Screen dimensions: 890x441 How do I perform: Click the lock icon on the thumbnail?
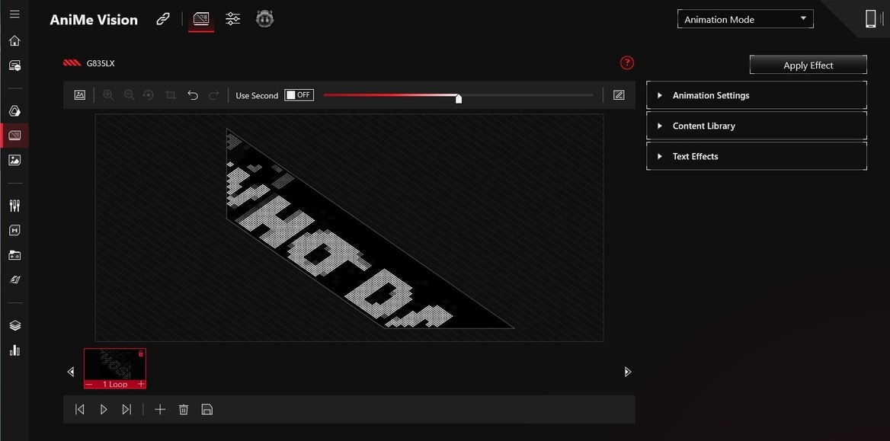tap(141, 353)
